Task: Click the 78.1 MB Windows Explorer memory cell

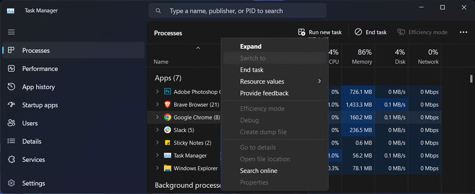Action: (358, 168)
